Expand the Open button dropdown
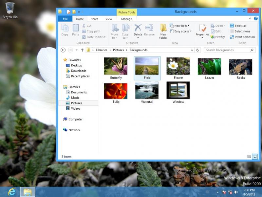 [x=225, y=26]
